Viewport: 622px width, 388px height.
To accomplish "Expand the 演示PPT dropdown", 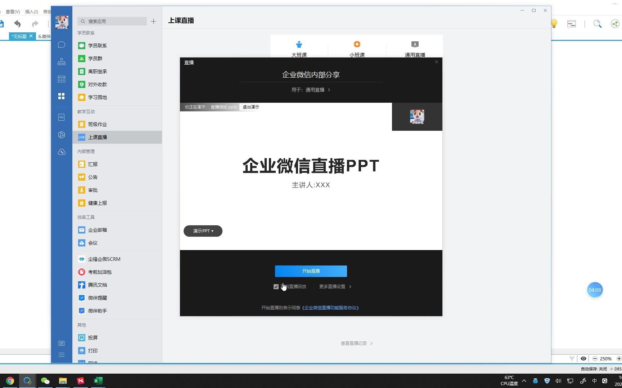I will point(203,231).
